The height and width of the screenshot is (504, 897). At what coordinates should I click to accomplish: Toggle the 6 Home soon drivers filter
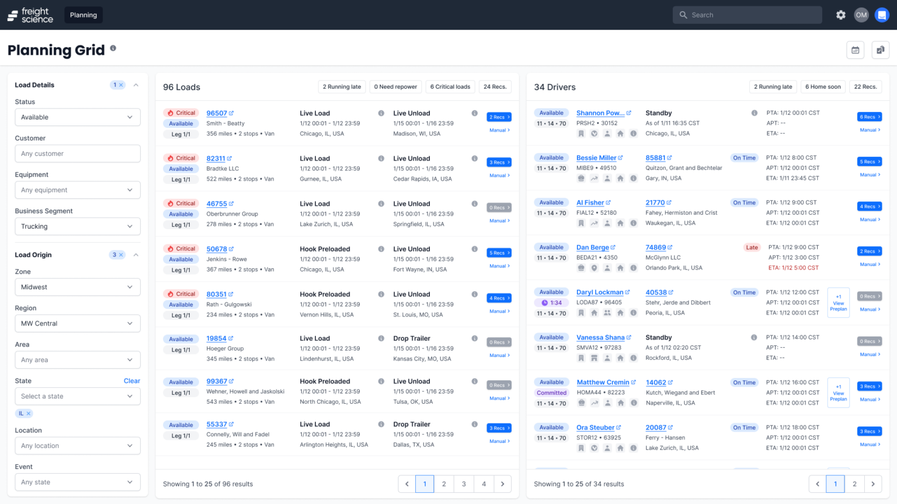click(823, 86)
